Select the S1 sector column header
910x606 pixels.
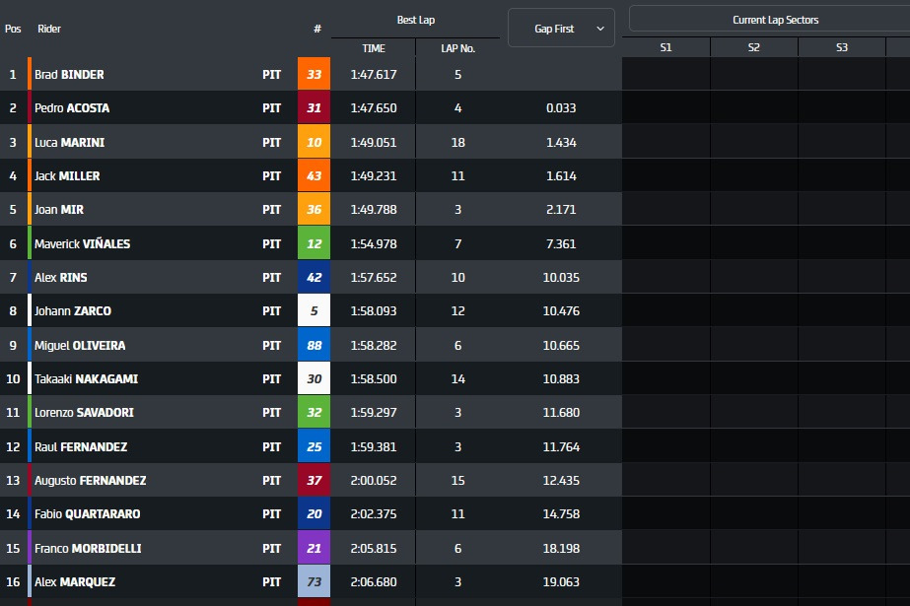click(x=665, y=48)
